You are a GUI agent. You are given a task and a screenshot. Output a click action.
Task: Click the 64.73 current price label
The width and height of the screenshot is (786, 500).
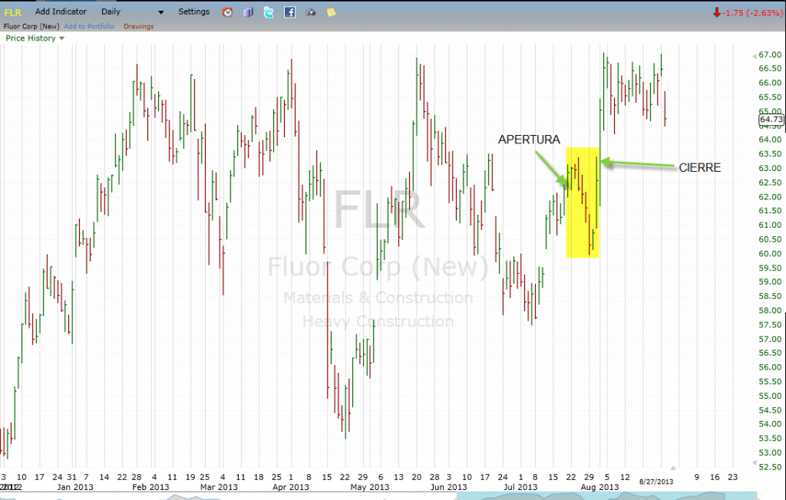[771, 120]
